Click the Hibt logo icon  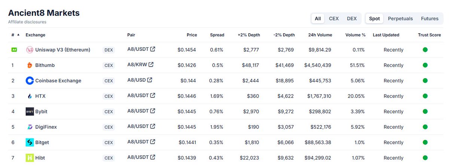30,158
